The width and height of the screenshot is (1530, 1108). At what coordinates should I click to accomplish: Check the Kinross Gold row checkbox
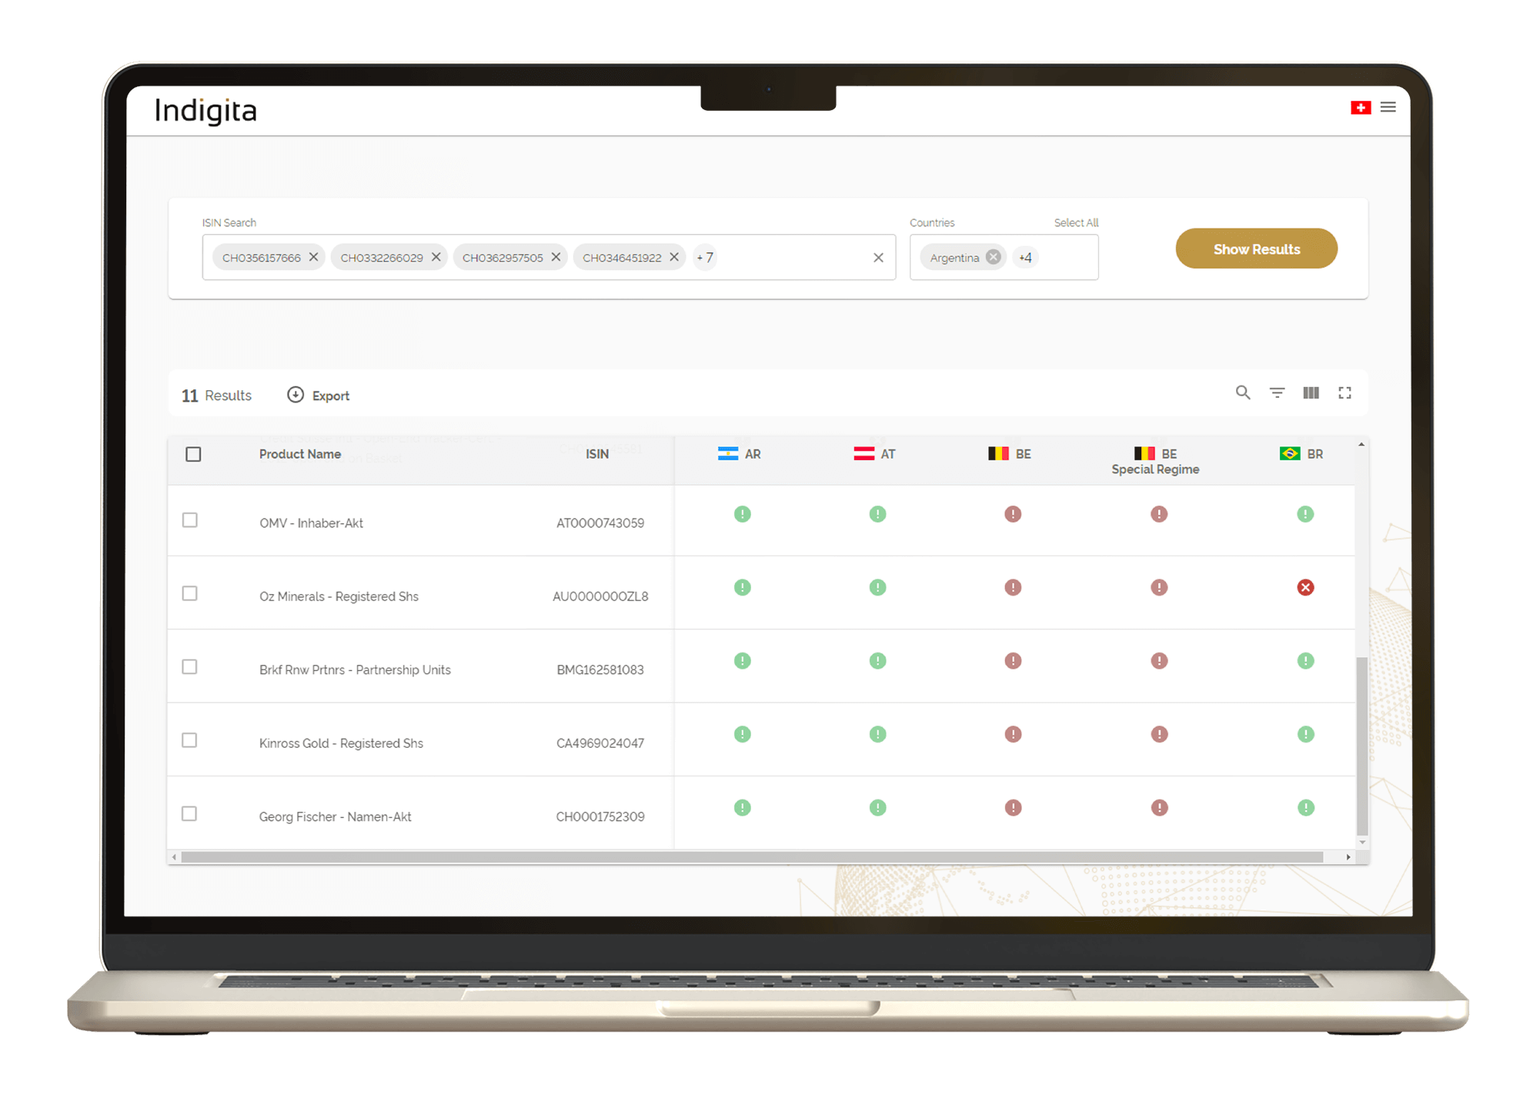[190, 740]
